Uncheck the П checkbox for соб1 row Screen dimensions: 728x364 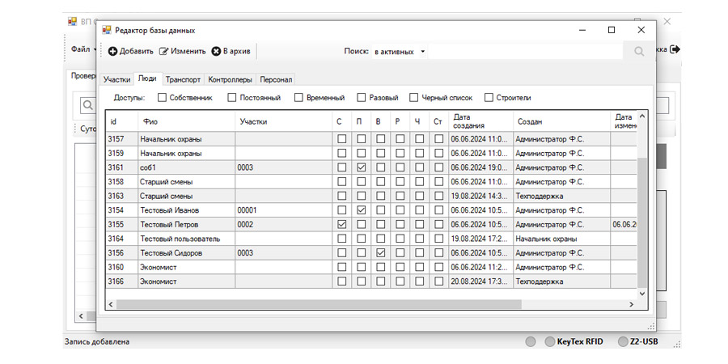click(362, 167)
